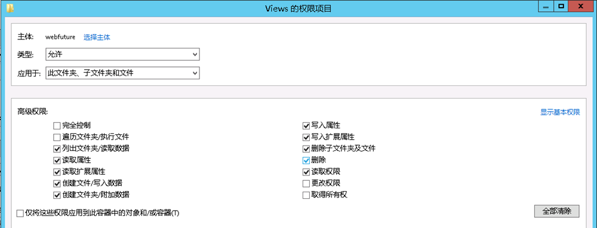
Task: Click the 主体 label
Action: (26, 36)
